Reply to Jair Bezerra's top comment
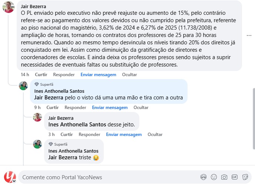This screenshot has width=255, height=187. 64,75
